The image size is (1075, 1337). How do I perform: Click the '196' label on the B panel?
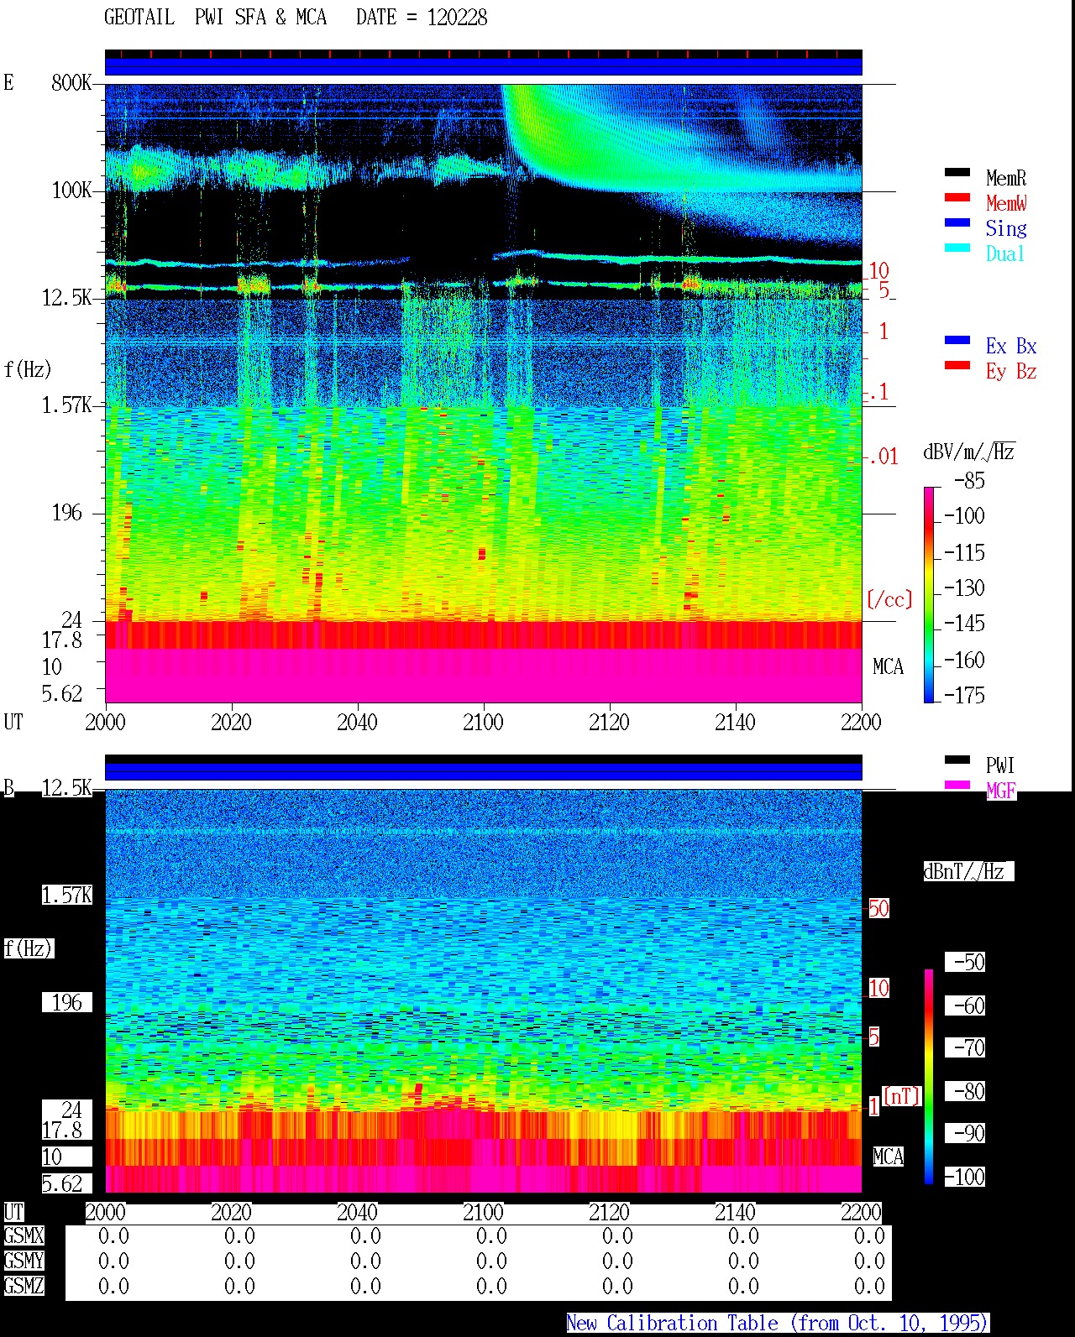67,1002
